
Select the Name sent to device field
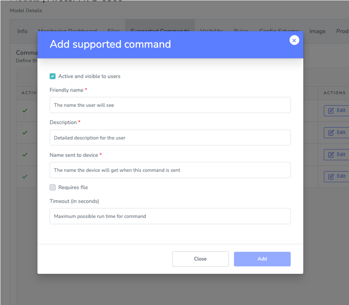click(x=170, y=170)
